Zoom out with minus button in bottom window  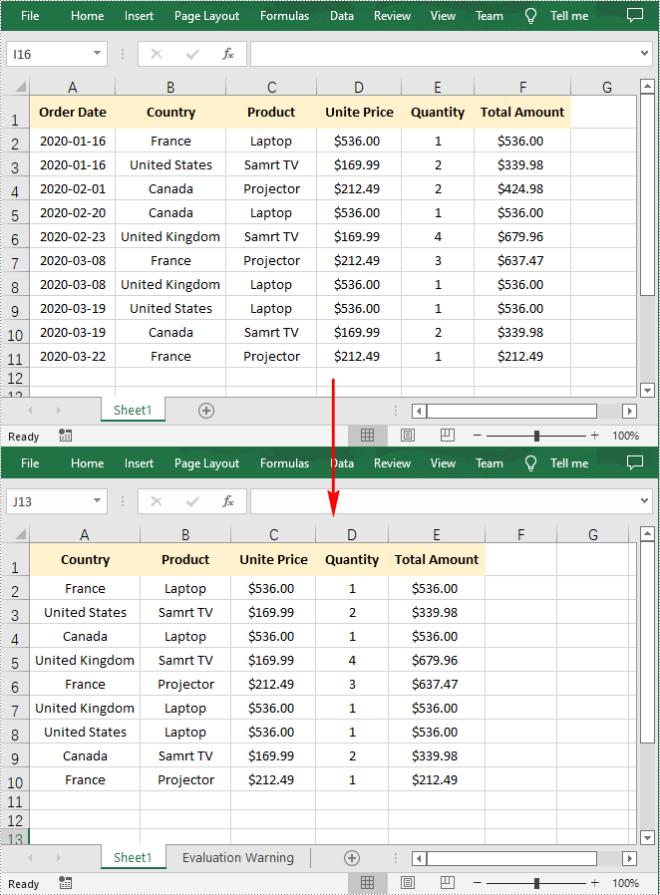pyautogui.click(x=478, y=883)
